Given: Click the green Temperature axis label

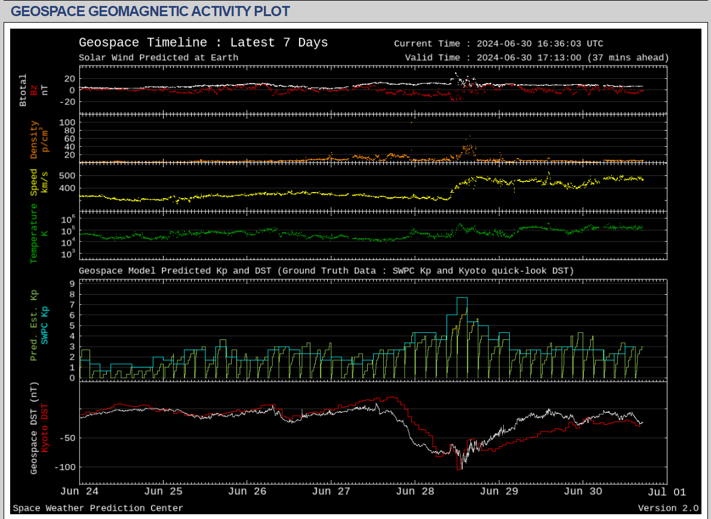Looking at the screenshot, I should click(x=34, y=233).
